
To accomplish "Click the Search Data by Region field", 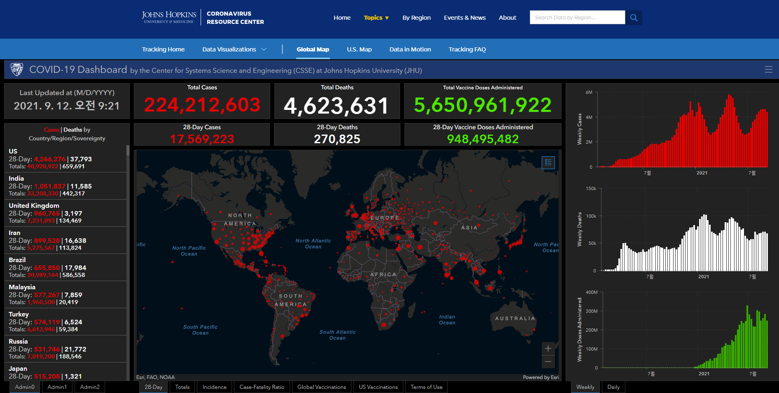I will (577, 18).
